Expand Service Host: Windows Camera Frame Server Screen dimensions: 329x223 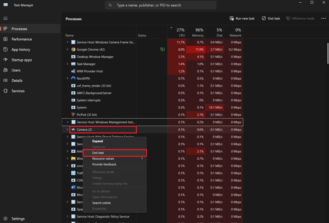pos(67,42)
